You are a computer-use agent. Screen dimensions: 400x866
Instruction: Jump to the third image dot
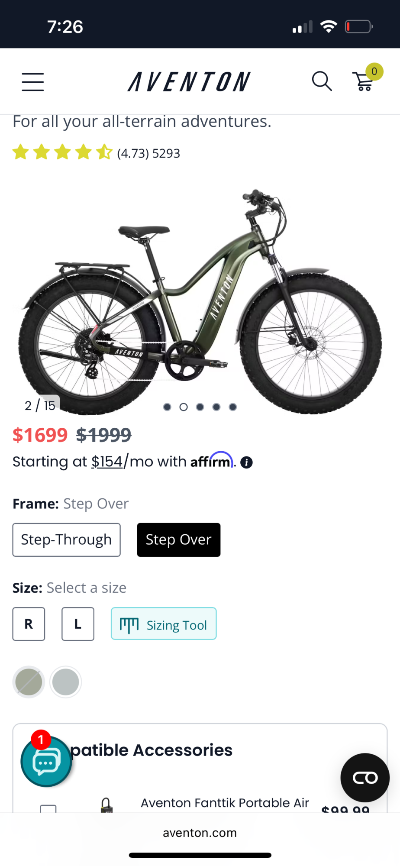[x=200, y=407]
